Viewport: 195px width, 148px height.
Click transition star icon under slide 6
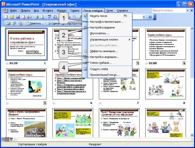pos(54,103)
